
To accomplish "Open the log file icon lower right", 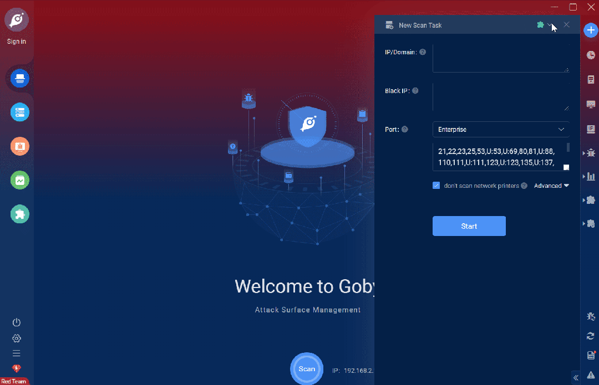I will click(591, 355).
